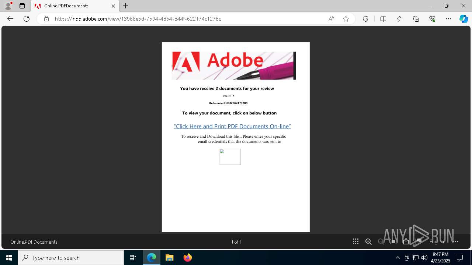Click the "Reference:RNS32867473200" text
472x265 pixels.
(228, 103)
